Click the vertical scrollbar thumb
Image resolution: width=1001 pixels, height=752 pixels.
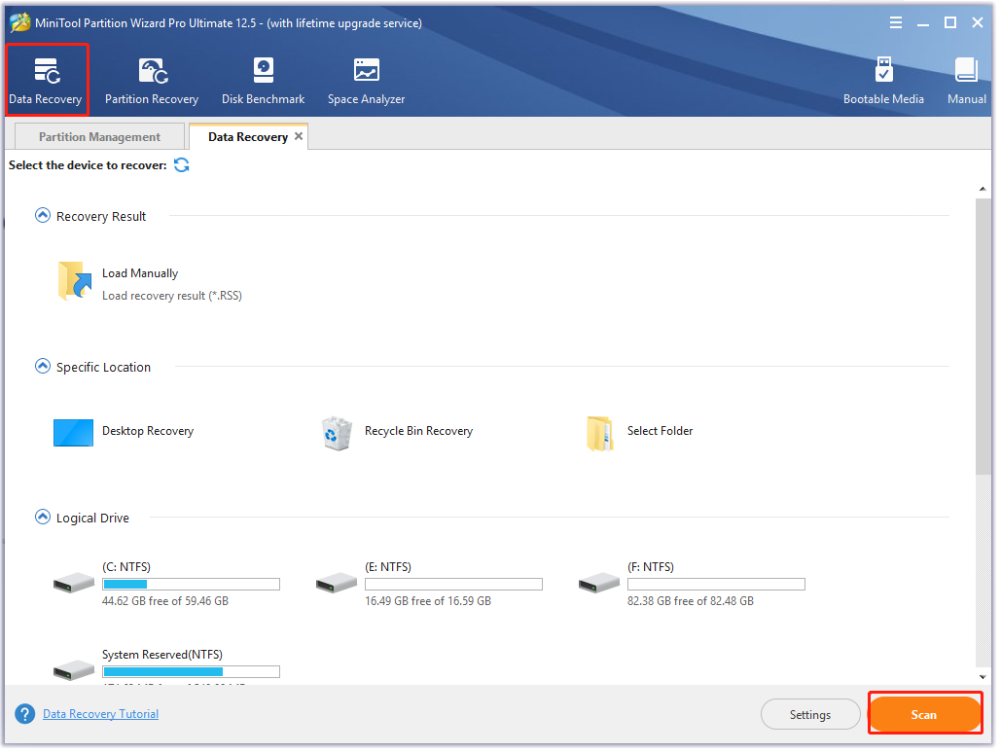click(983, 337)
